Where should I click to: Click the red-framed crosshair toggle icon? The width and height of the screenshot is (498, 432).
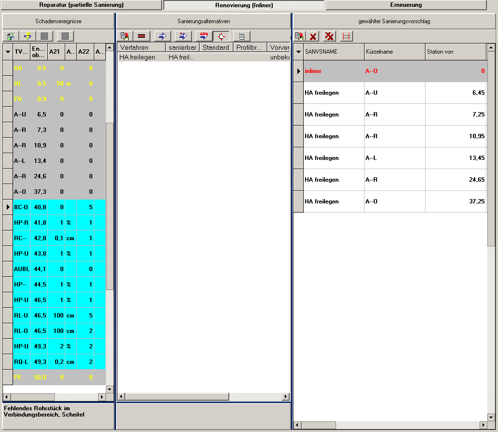click(x=221, y=36)
